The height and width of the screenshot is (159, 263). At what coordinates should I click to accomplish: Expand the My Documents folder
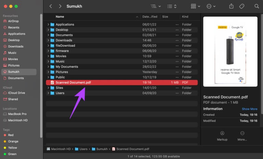[x=48, y=67]
